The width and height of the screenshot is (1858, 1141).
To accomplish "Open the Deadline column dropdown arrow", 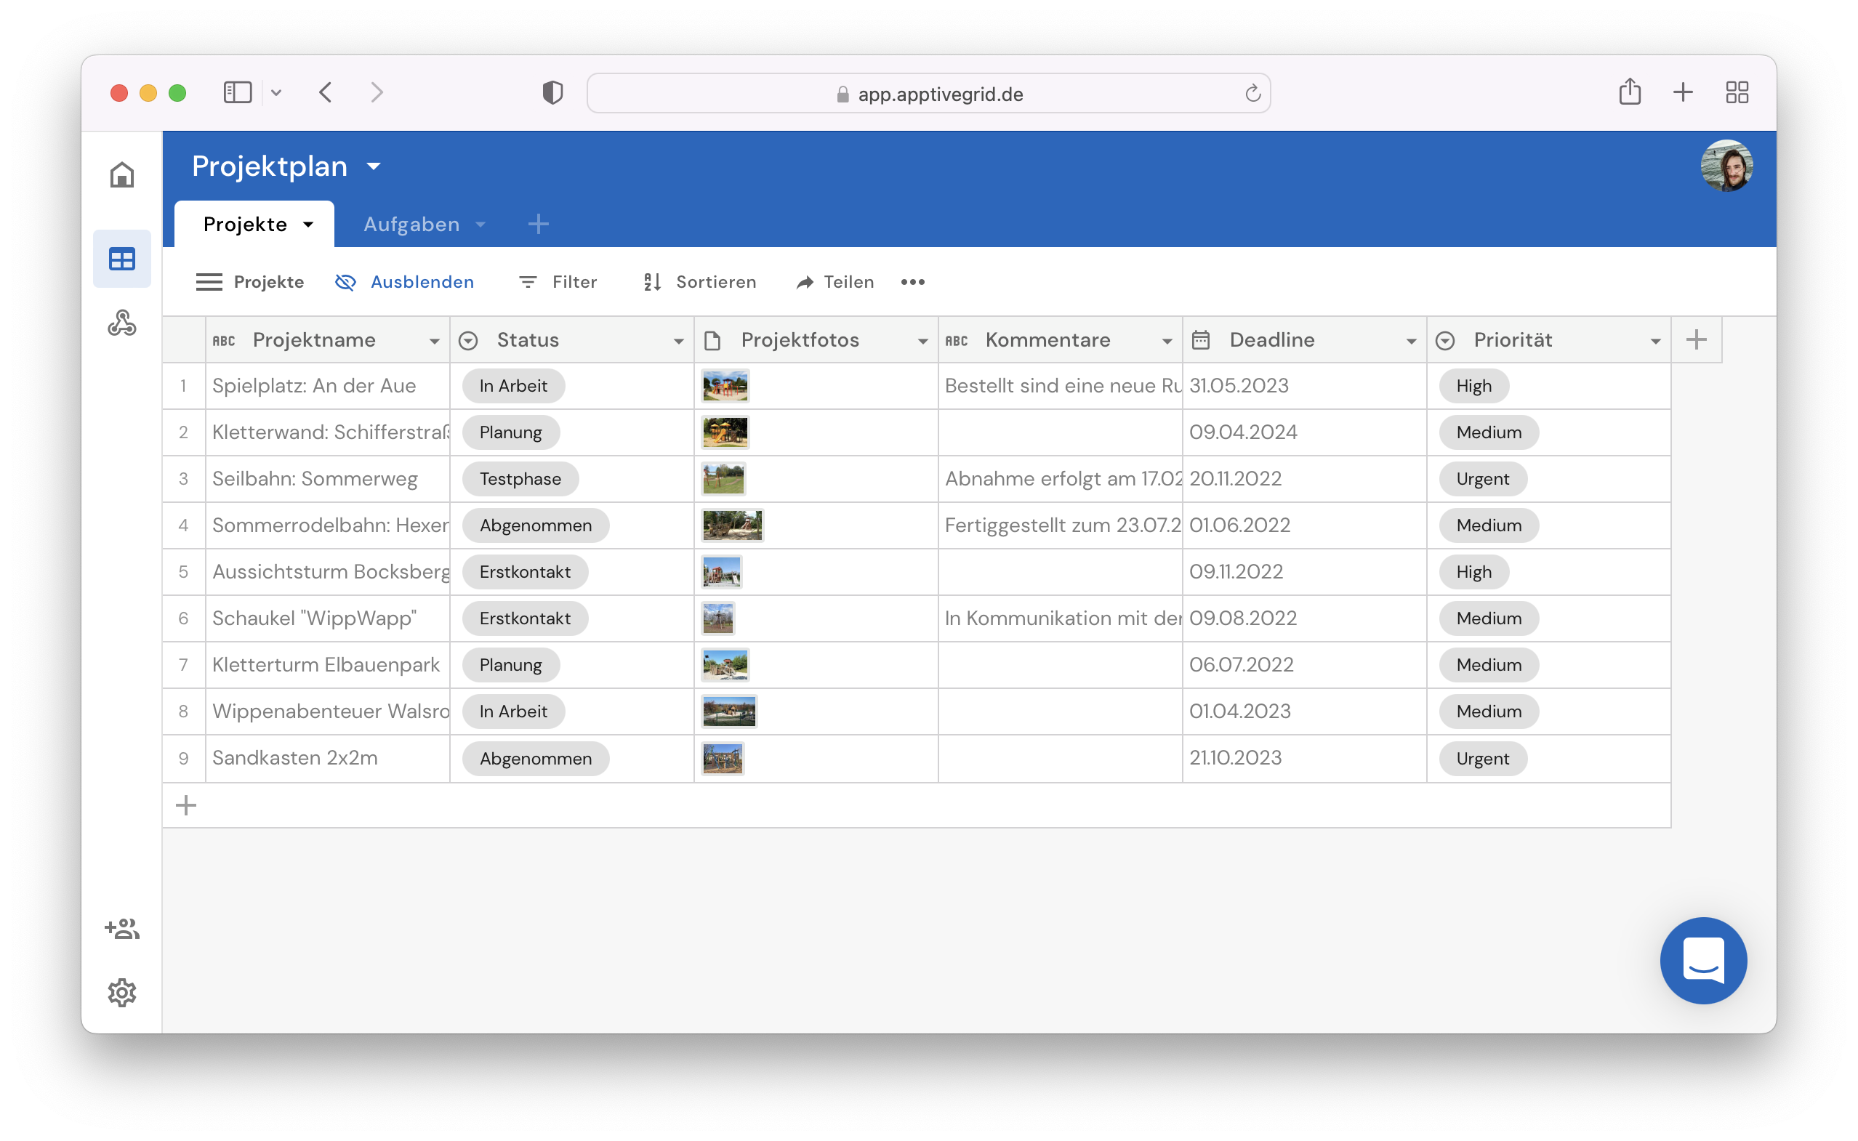I will [1410, 341].
